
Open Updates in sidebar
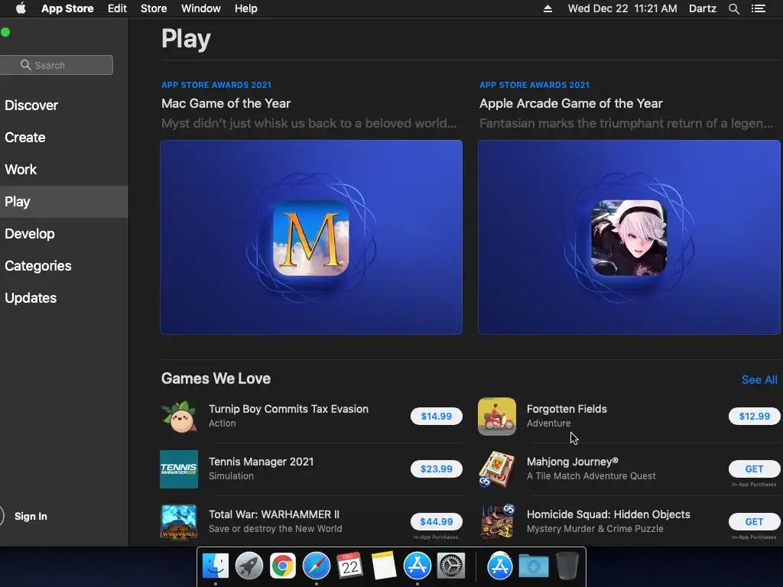pyautogui.click(x=64, y=298)
